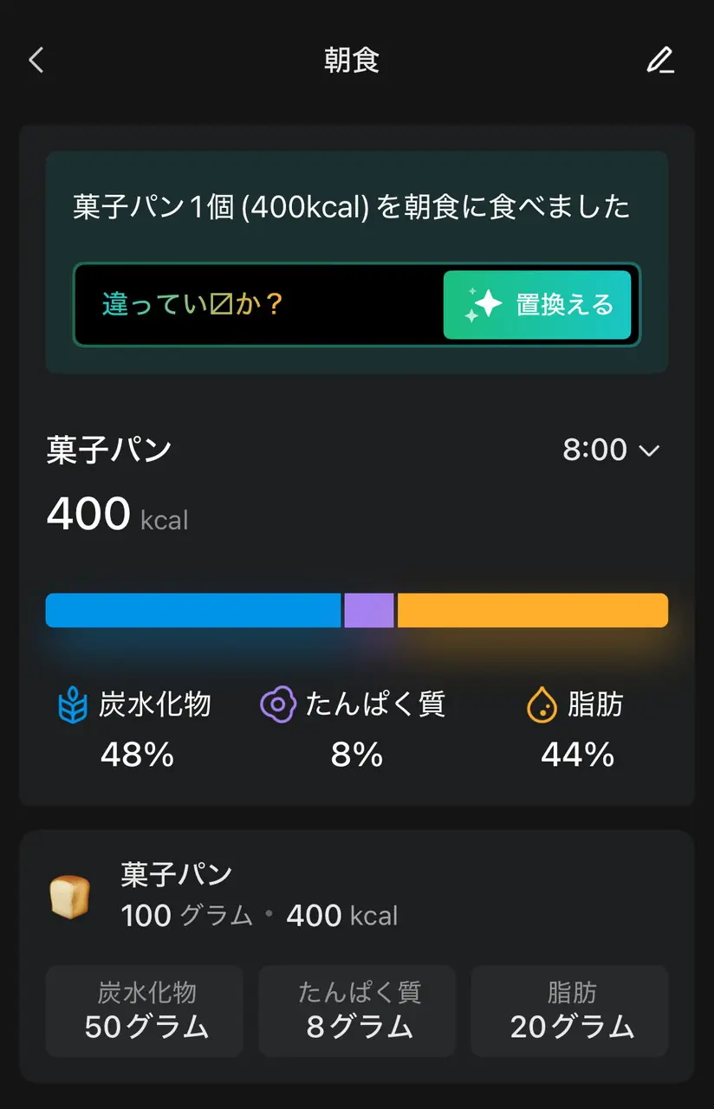The width and height of the screenshot is (714, 1109).
Task: Open the pencil edit icon
Action: coord(660,61)
